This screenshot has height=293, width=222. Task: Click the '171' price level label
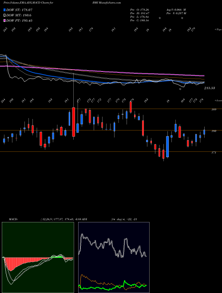coord(214,153)
